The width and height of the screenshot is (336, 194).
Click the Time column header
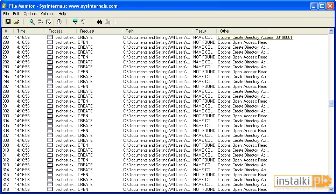point(29,31)
